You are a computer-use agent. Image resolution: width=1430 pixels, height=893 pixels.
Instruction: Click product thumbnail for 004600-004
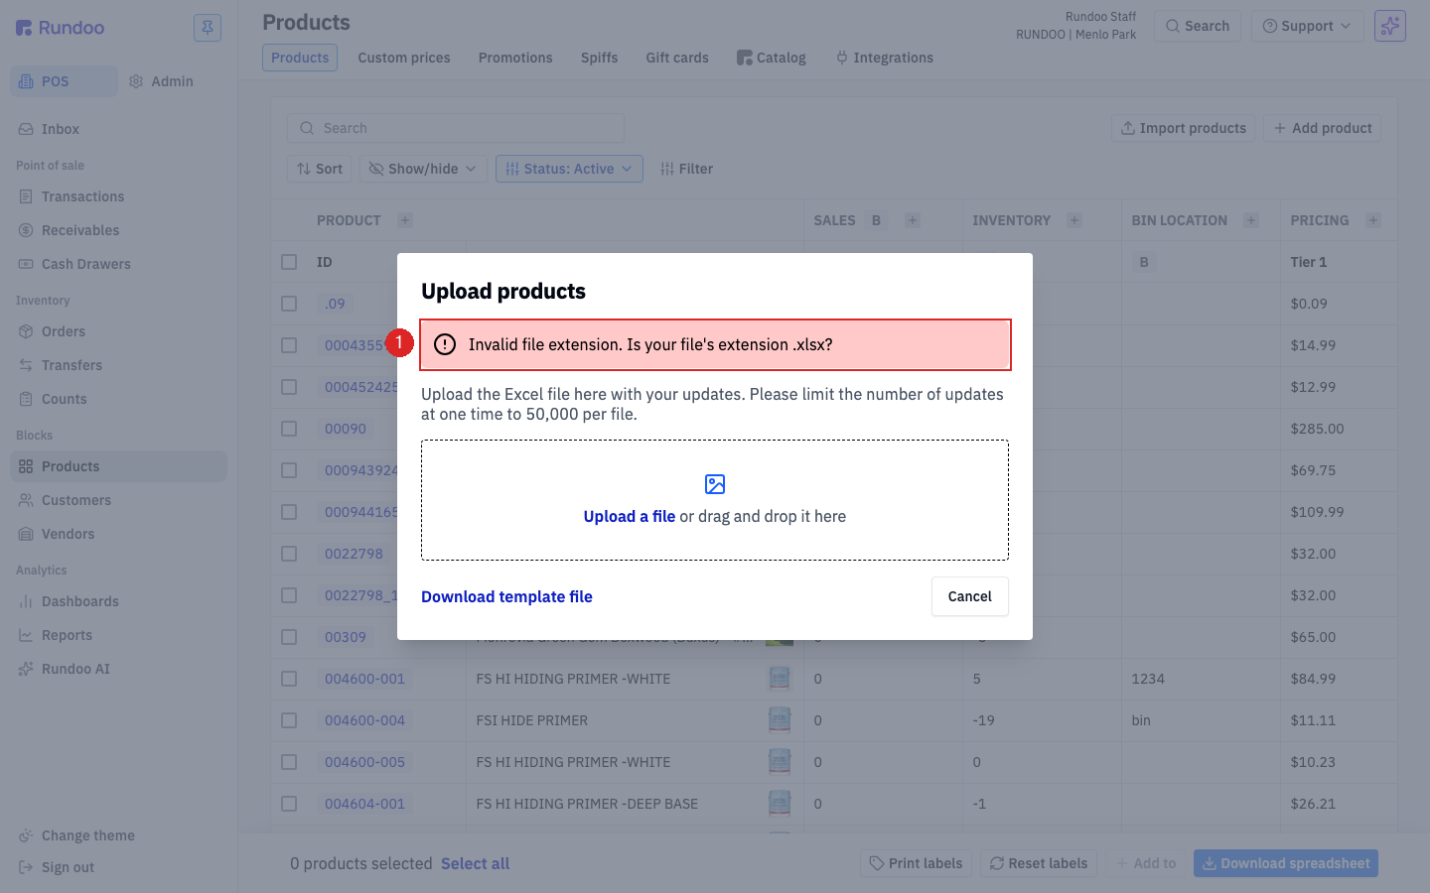(x=780, y=720)
